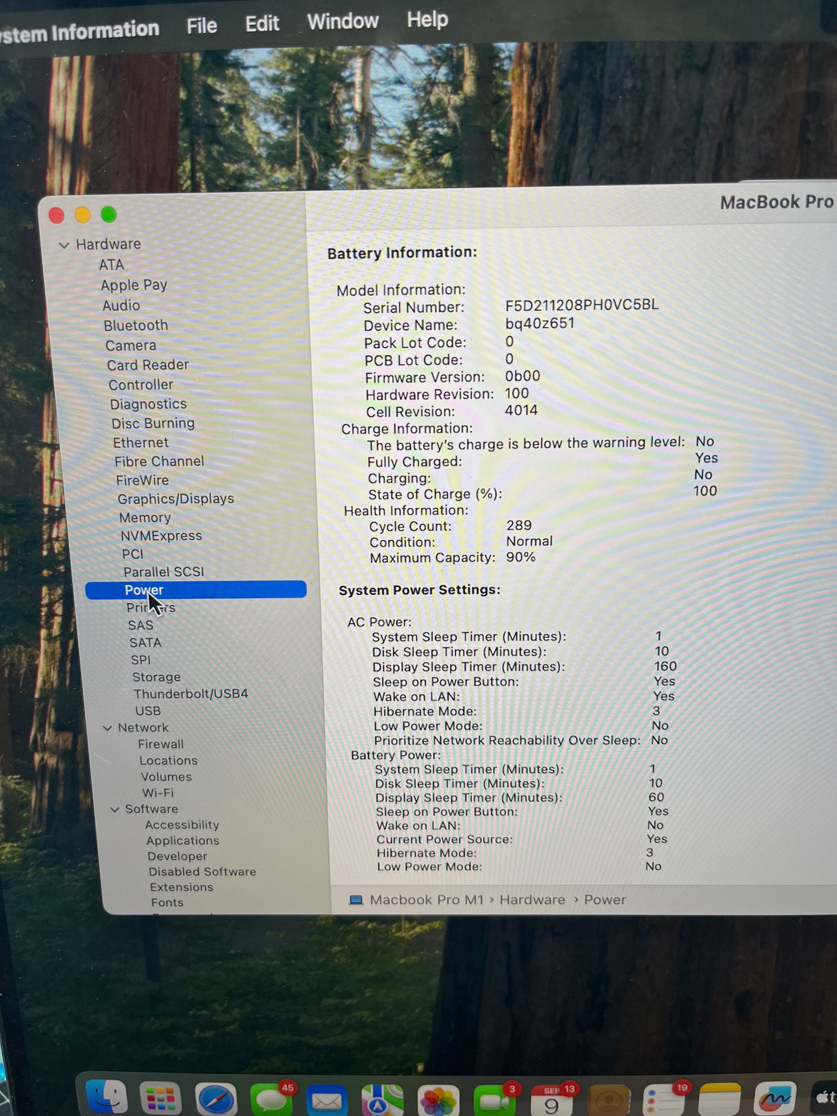Open FaceTime from the dock
Image resolution: width=837 pixels, height=1116 pixels.
coord(494,1100)
